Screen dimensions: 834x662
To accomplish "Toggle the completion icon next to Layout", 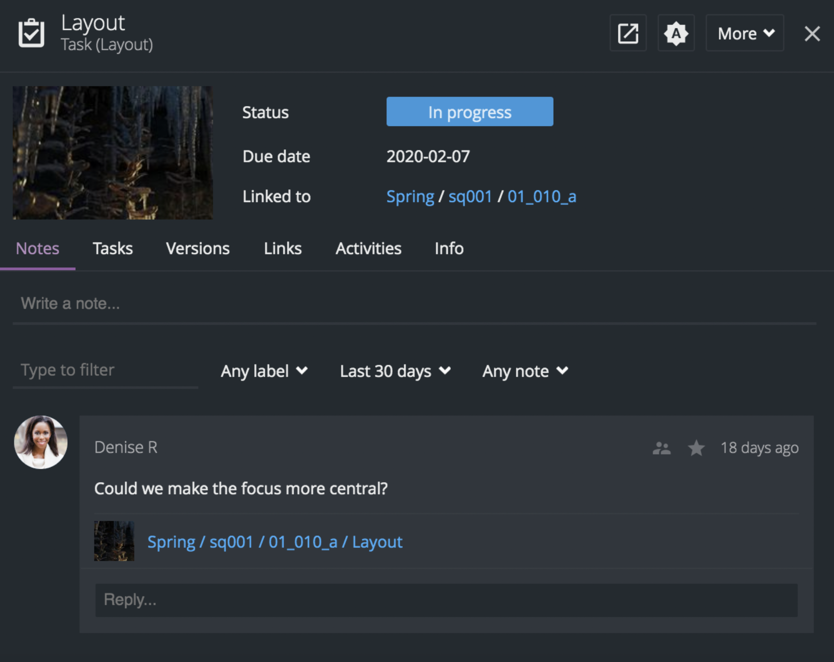I will click(x=31, y=32).
